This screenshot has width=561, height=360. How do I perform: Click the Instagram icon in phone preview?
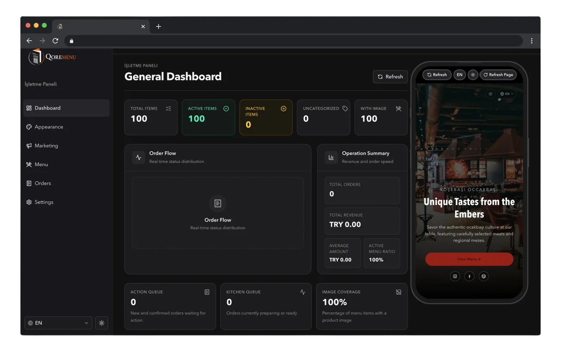click(x=455, y=276)
